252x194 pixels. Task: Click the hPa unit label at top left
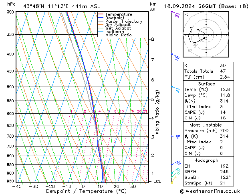click(11, 4)
